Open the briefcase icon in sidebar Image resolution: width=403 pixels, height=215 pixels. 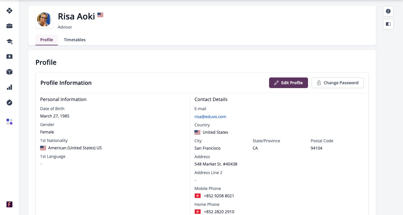coord(9,26)
